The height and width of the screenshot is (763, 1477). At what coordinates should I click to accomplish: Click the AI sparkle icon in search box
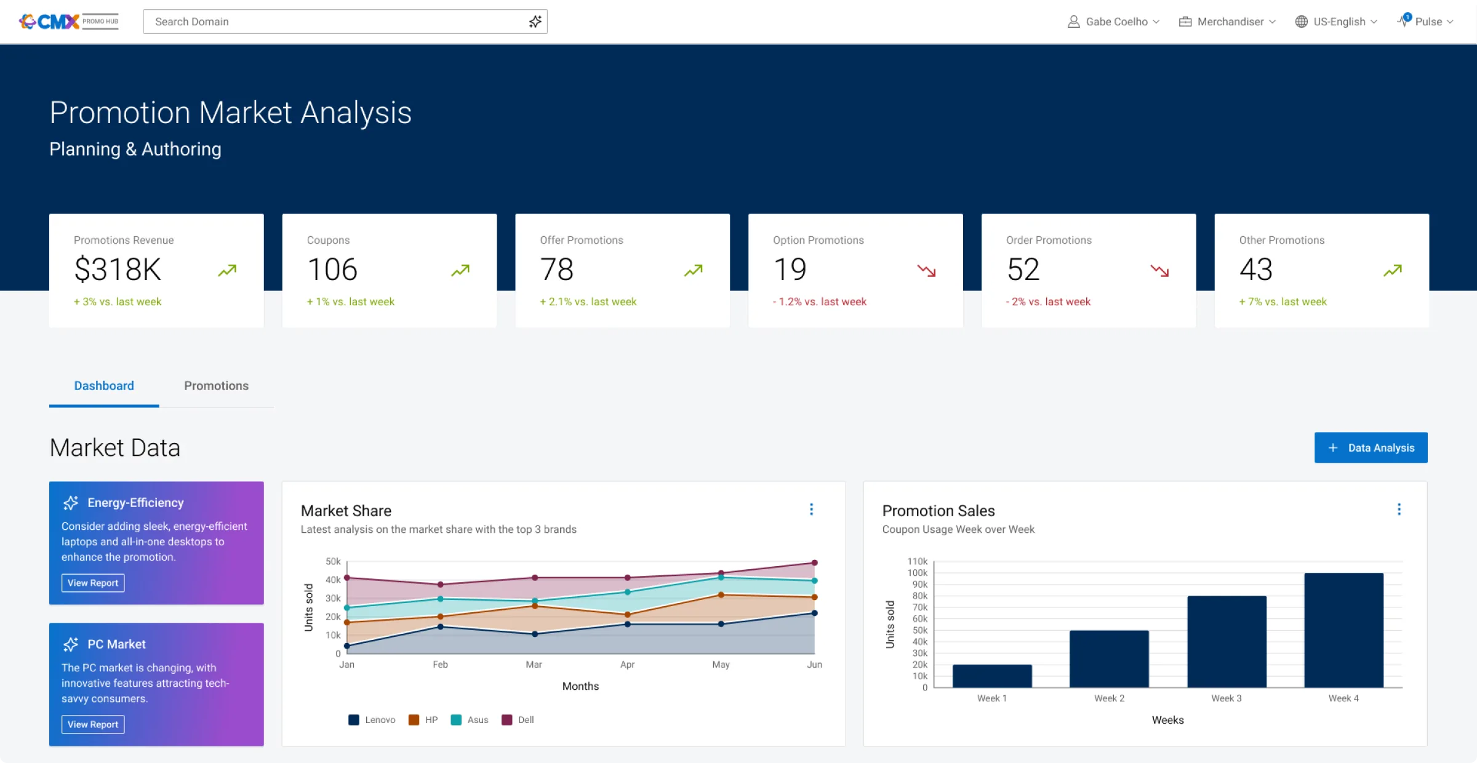pyautogui.click(x=535, y=22)
